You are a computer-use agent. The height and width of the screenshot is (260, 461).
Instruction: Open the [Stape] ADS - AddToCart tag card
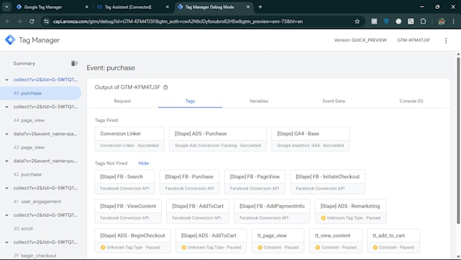(x=211, y=241)
